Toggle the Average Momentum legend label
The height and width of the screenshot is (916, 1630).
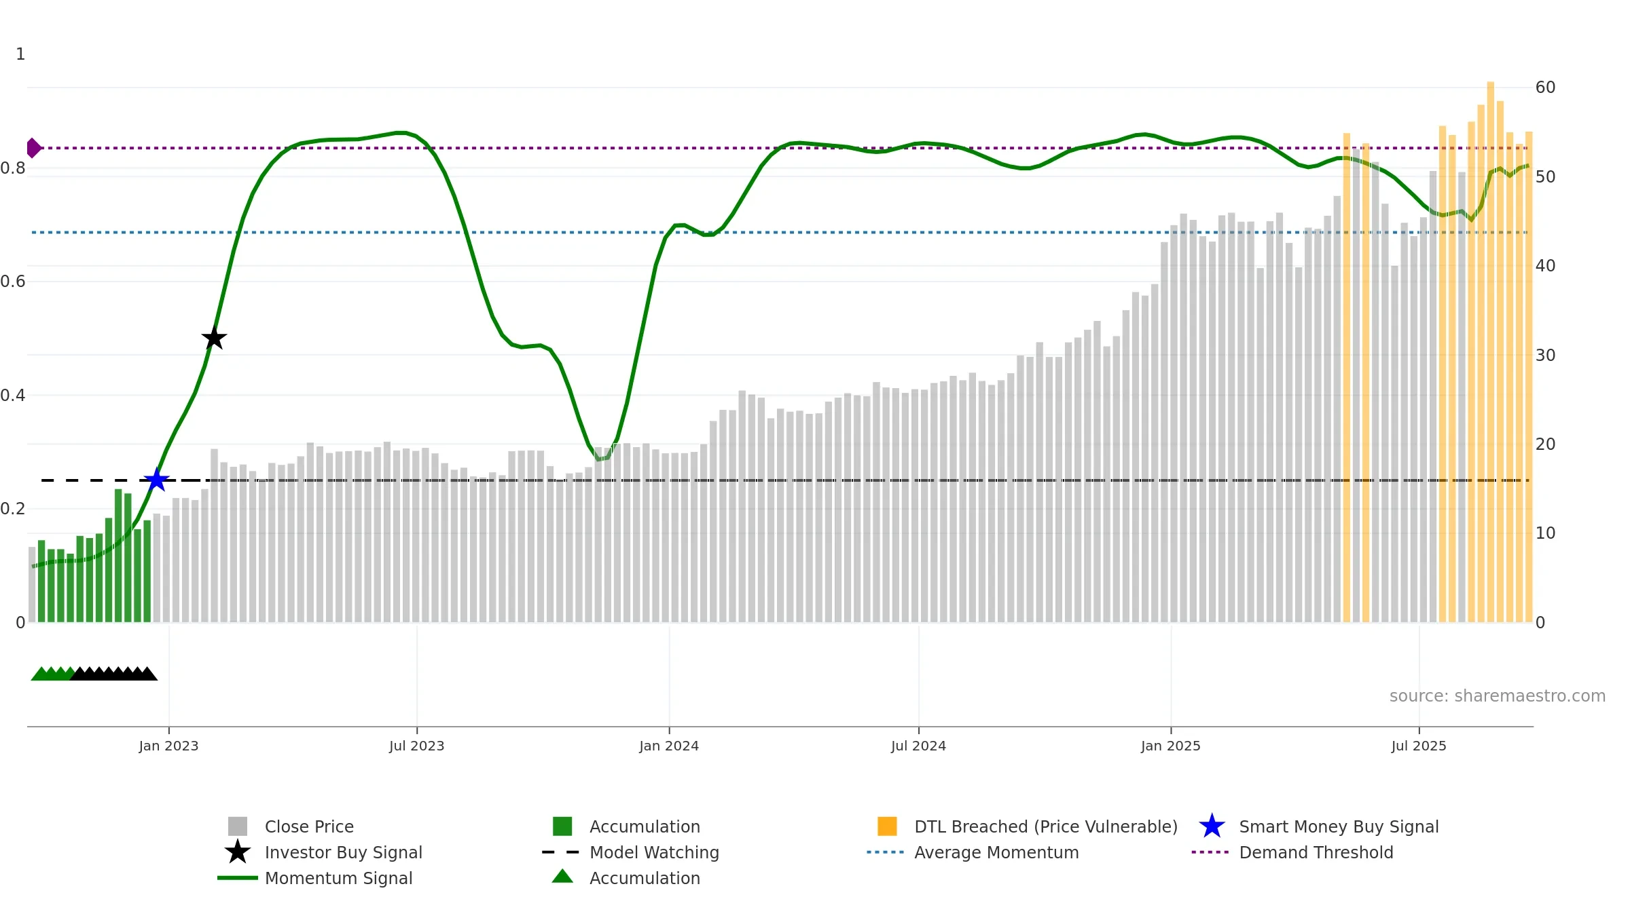[x=996, y=852]
